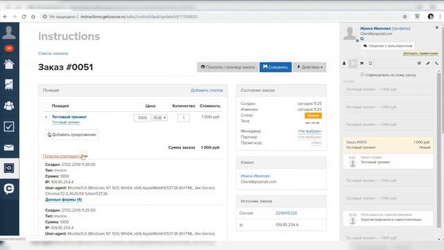
Task: Open the training chart board section
Action: point(9,85)
